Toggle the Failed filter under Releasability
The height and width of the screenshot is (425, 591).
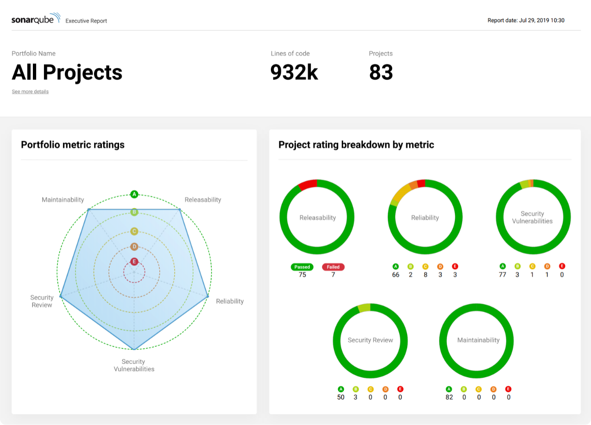333,267
